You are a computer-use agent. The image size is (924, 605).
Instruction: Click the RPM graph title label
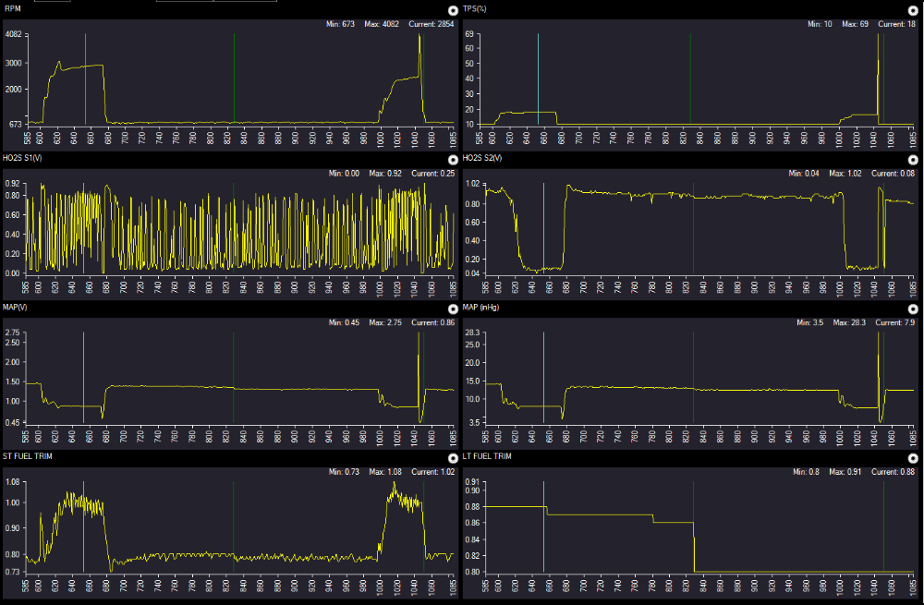14,7
